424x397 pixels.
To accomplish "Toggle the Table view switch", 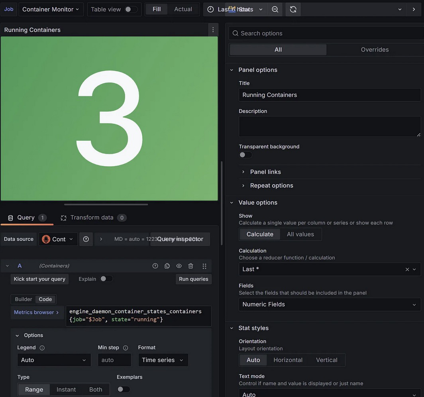I will click(131, 10).
